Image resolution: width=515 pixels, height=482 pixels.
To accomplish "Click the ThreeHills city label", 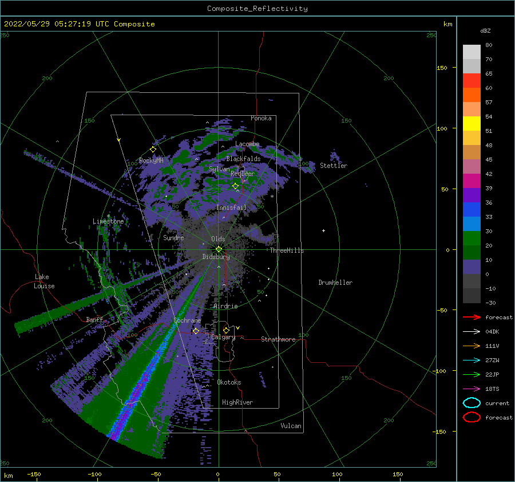I will pyautogui.click(x=287, y=250).
